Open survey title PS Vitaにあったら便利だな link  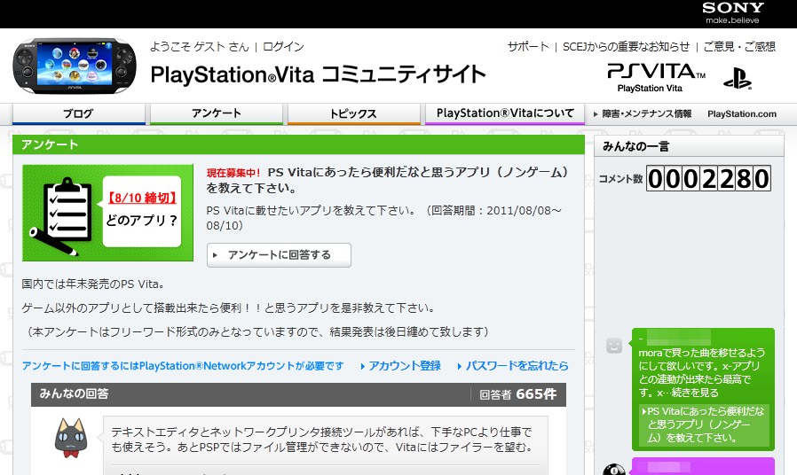coord(387,180)
